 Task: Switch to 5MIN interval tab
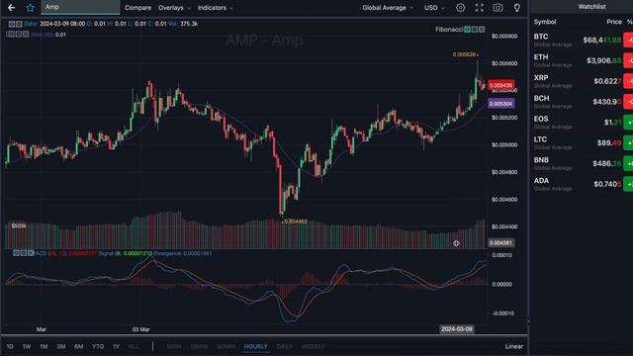coord(174,346)
